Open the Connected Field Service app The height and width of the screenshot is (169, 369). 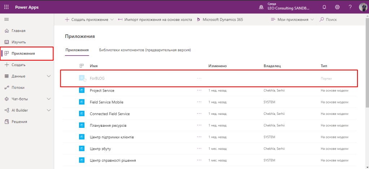point(109,114)
